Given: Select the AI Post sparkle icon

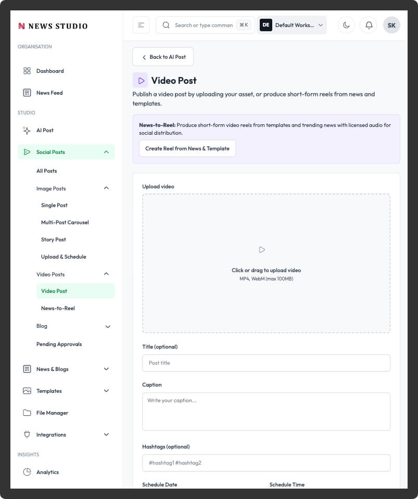Looking at the screenshot, I should pos(27,130).
